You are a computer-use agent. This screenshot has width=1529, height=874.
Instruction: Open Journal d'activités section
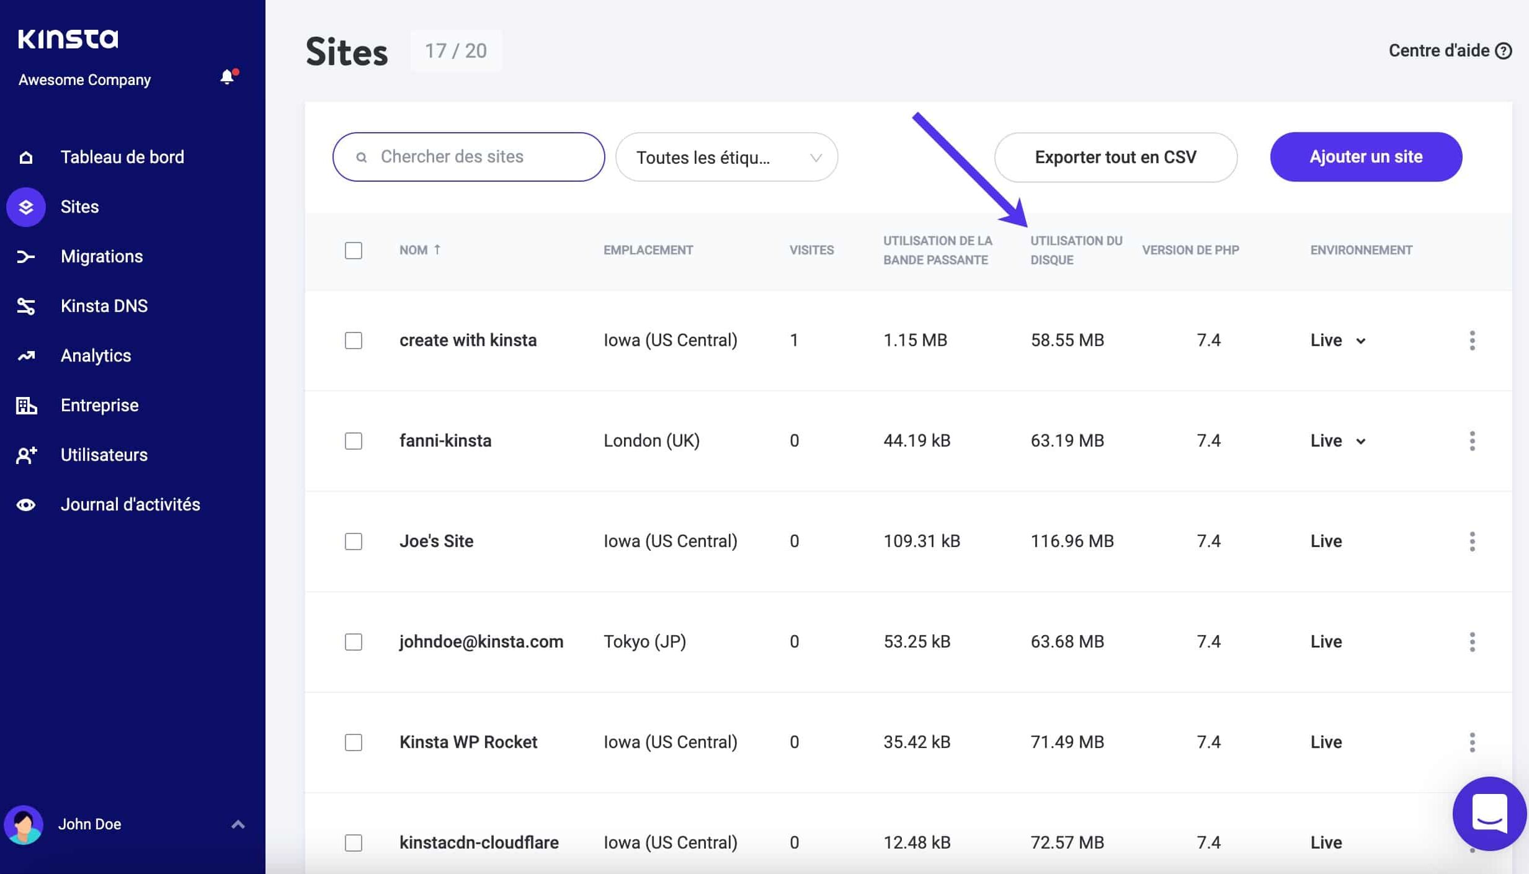coord(129,504)
